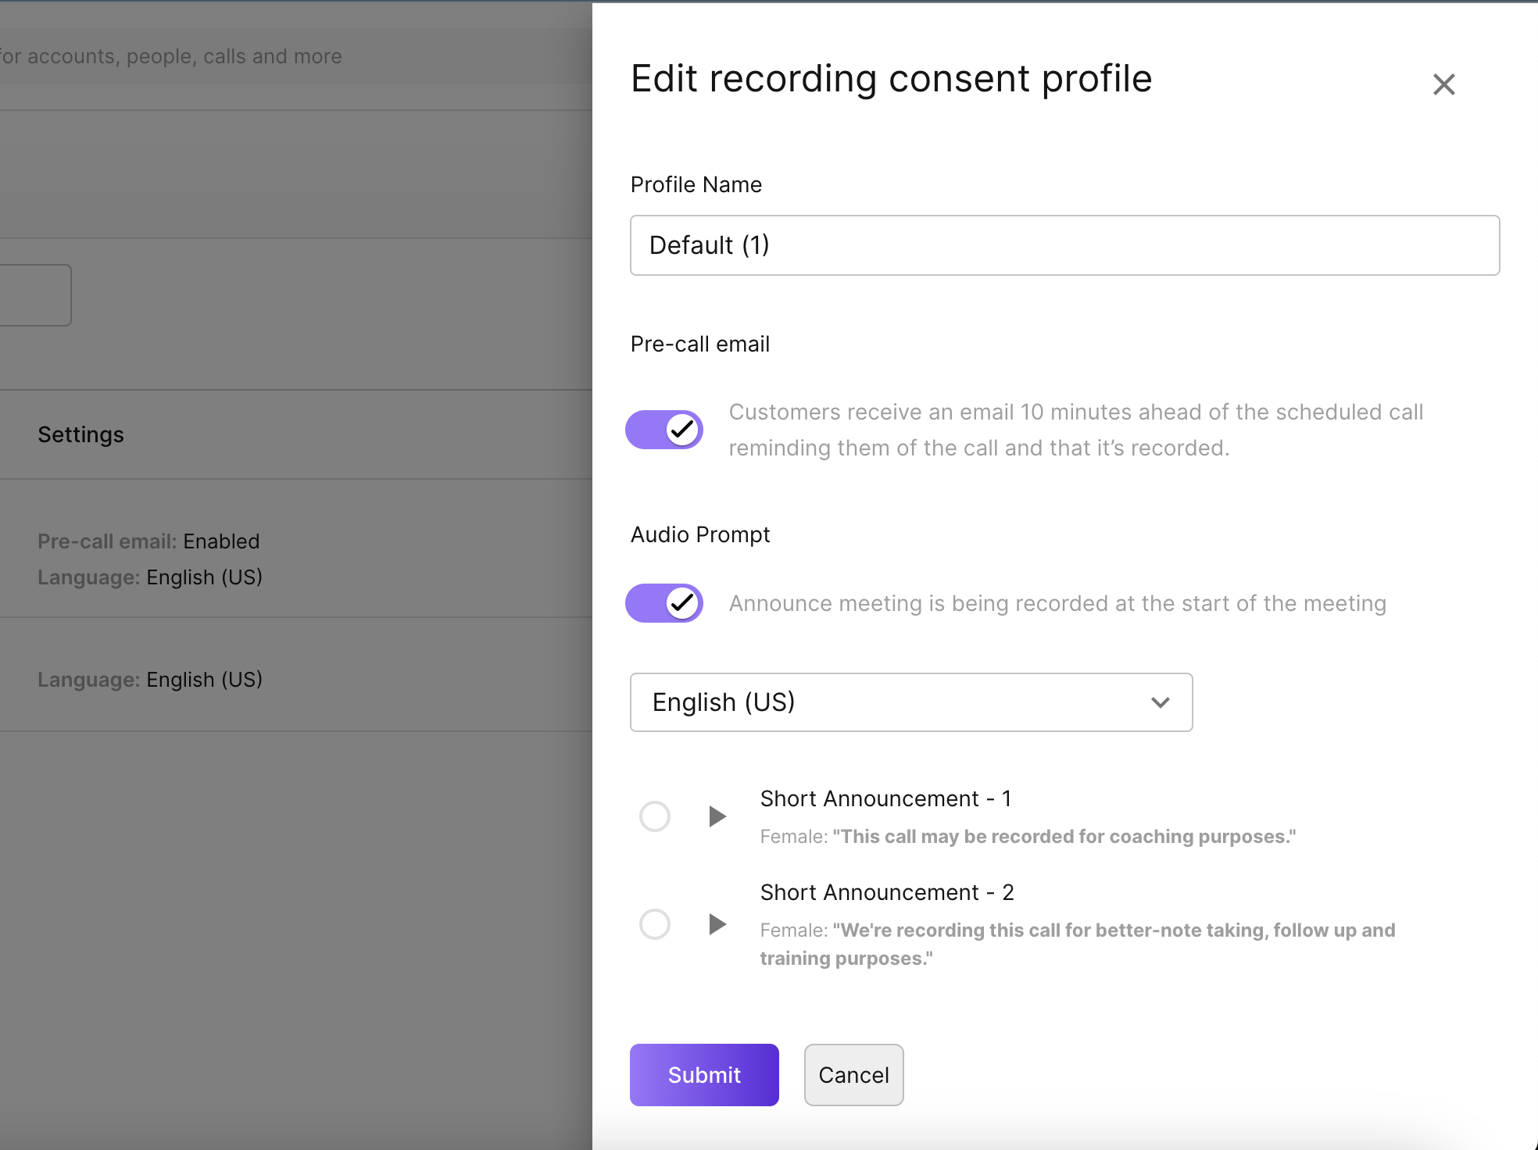Click into the Profile Name field
Viewport: 1538px width, 1150px height.
[1064, 245]
